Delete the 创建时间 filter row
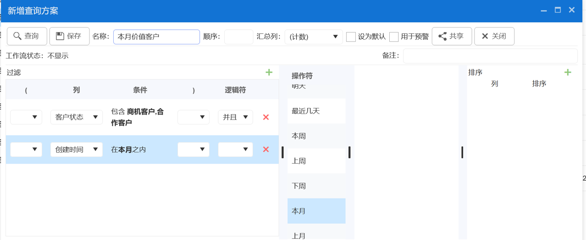 point(265,149)
